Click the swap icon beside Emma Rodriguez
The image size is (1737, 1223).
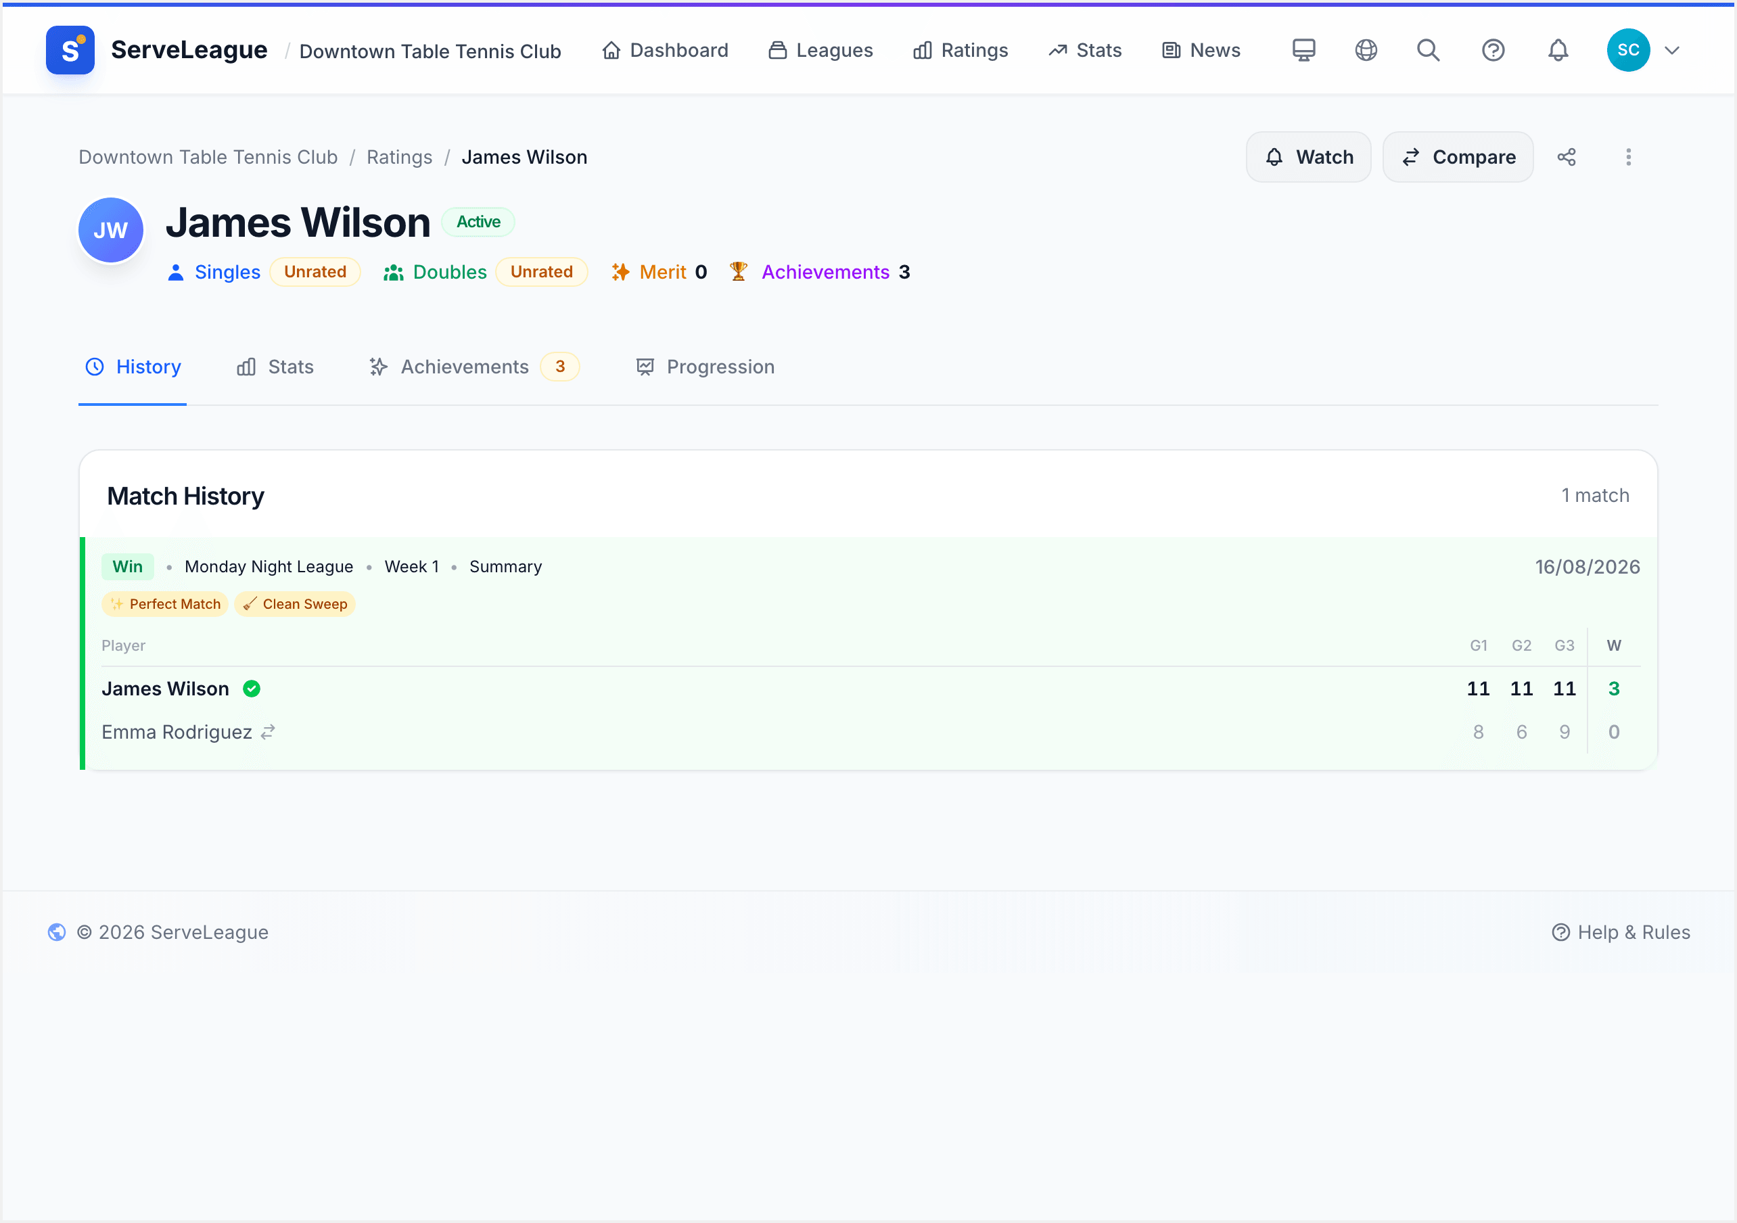point(268,732)
